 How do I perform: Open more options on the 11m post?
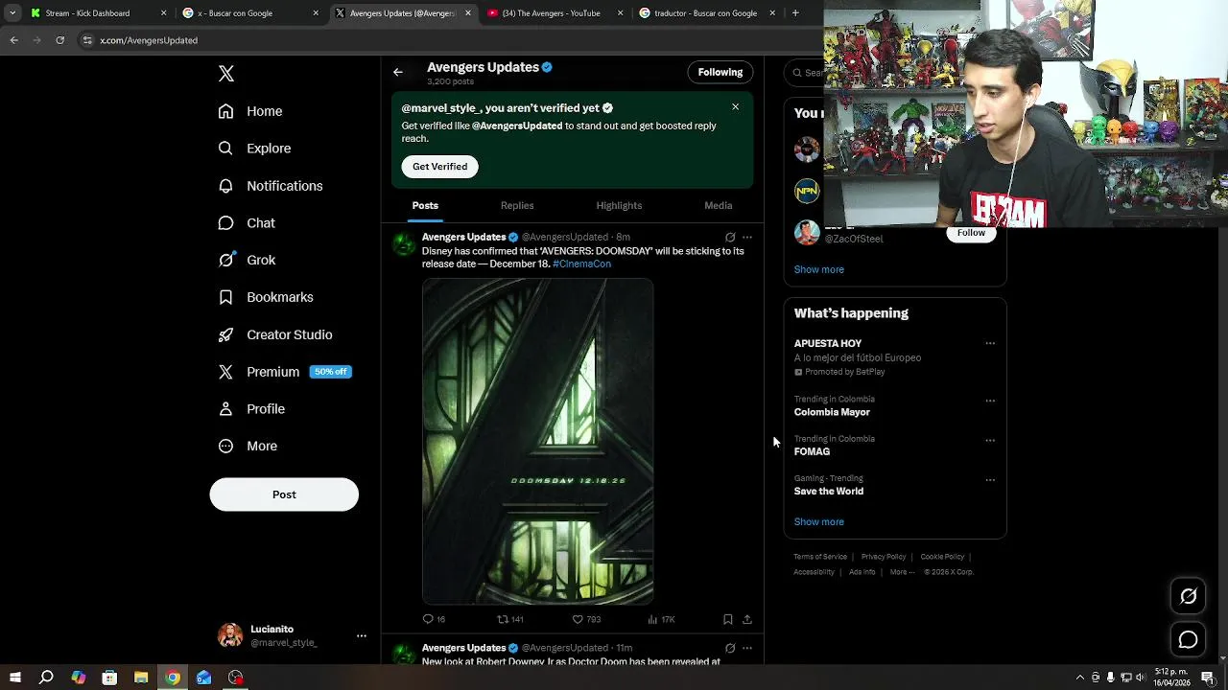point(747,648)
